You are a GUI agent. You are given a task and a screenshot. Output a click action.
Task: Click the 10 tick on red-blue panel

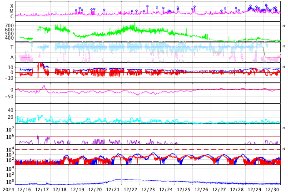click(10, 67)
